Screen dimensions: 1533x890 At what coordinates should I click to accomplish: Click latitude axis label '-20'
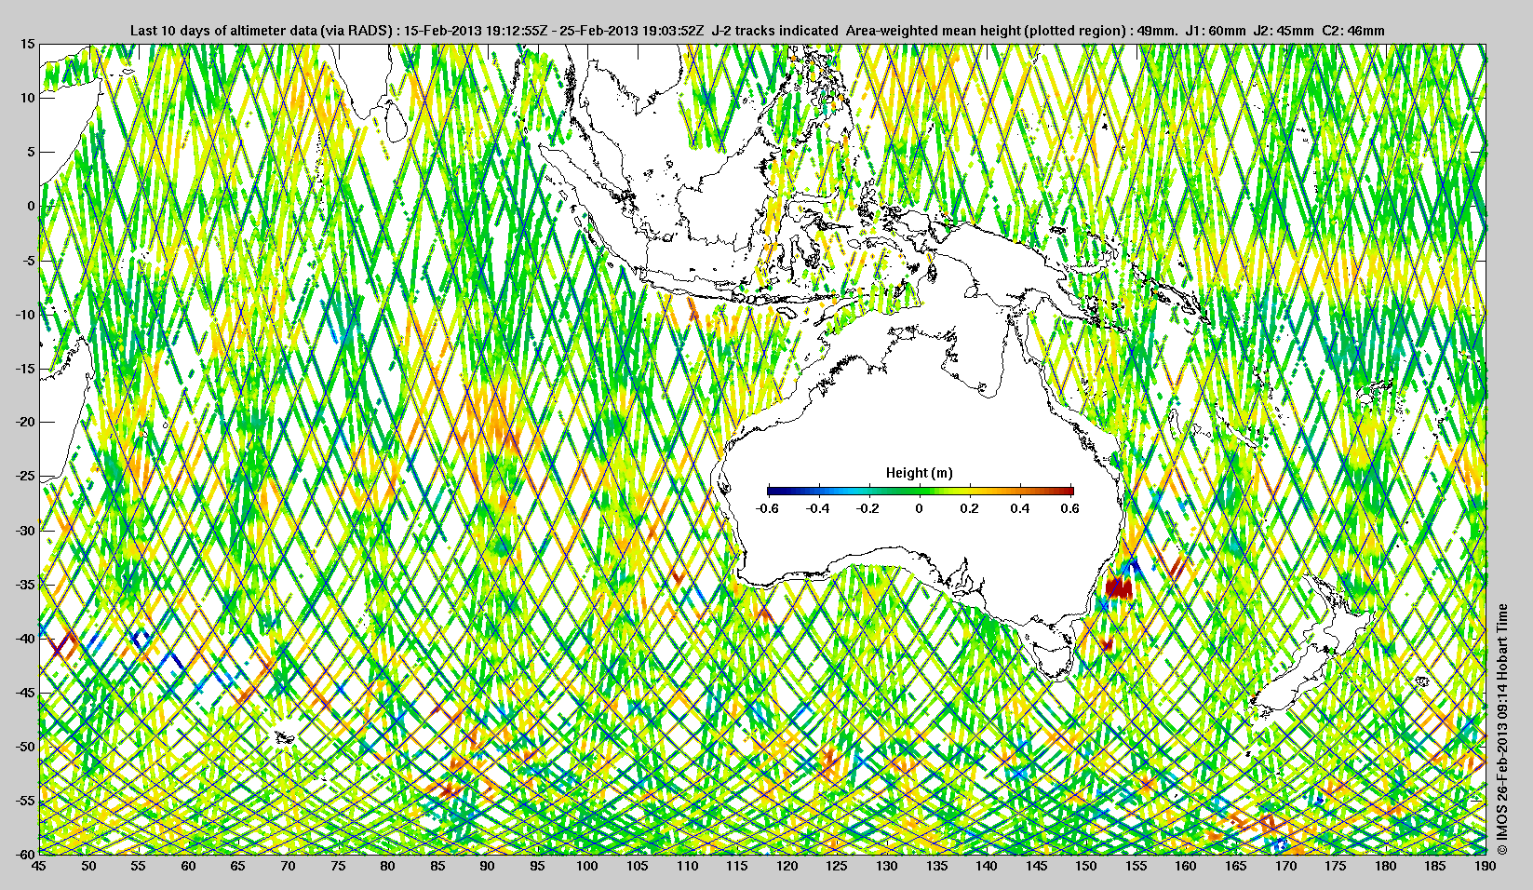(x=26, y=423)
